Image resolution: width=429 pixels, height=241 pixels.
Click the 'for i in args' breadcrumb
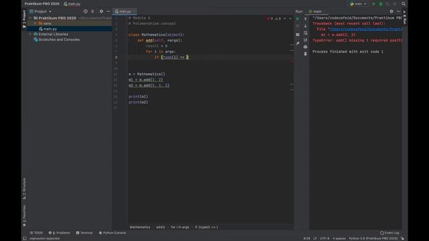pyautogui.click(x=180, y=227)
